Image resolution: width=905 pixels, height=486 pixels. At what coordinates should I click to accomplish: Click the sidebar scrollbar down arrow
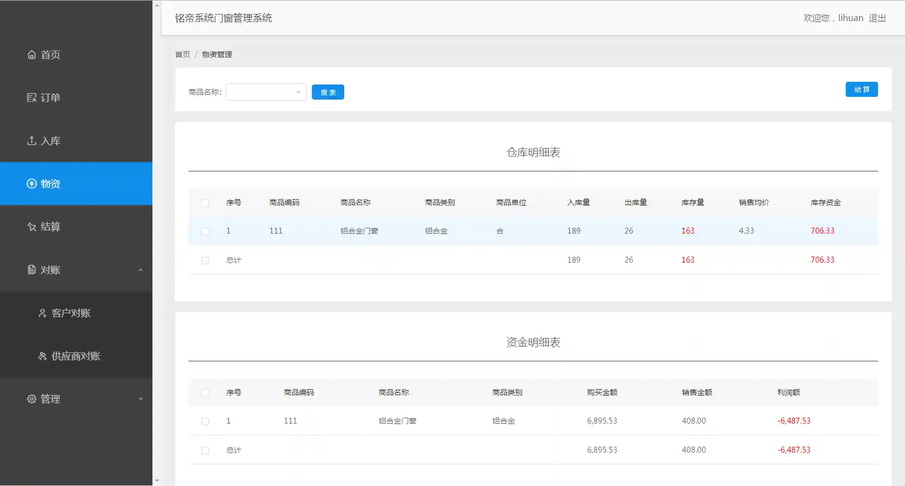(x=157, y=481)
